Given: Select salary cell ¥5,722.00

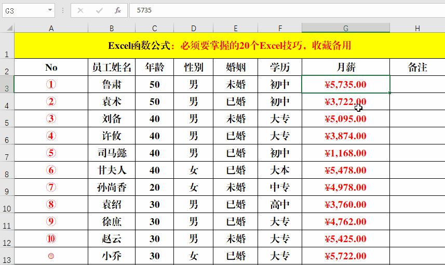Looking at the screenshot, I should coord(346,256).
